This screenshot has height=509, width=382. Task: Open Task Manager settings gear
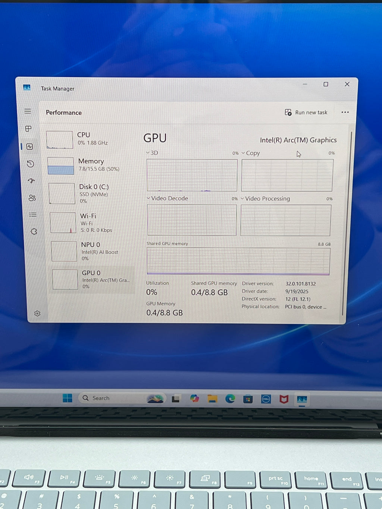(x=37, y=314)
